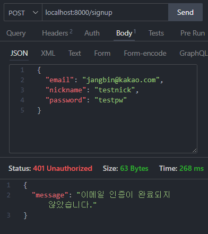Click the "password" key in request body
The width and height of the screenshot is (208, 234).
[66, 100]
